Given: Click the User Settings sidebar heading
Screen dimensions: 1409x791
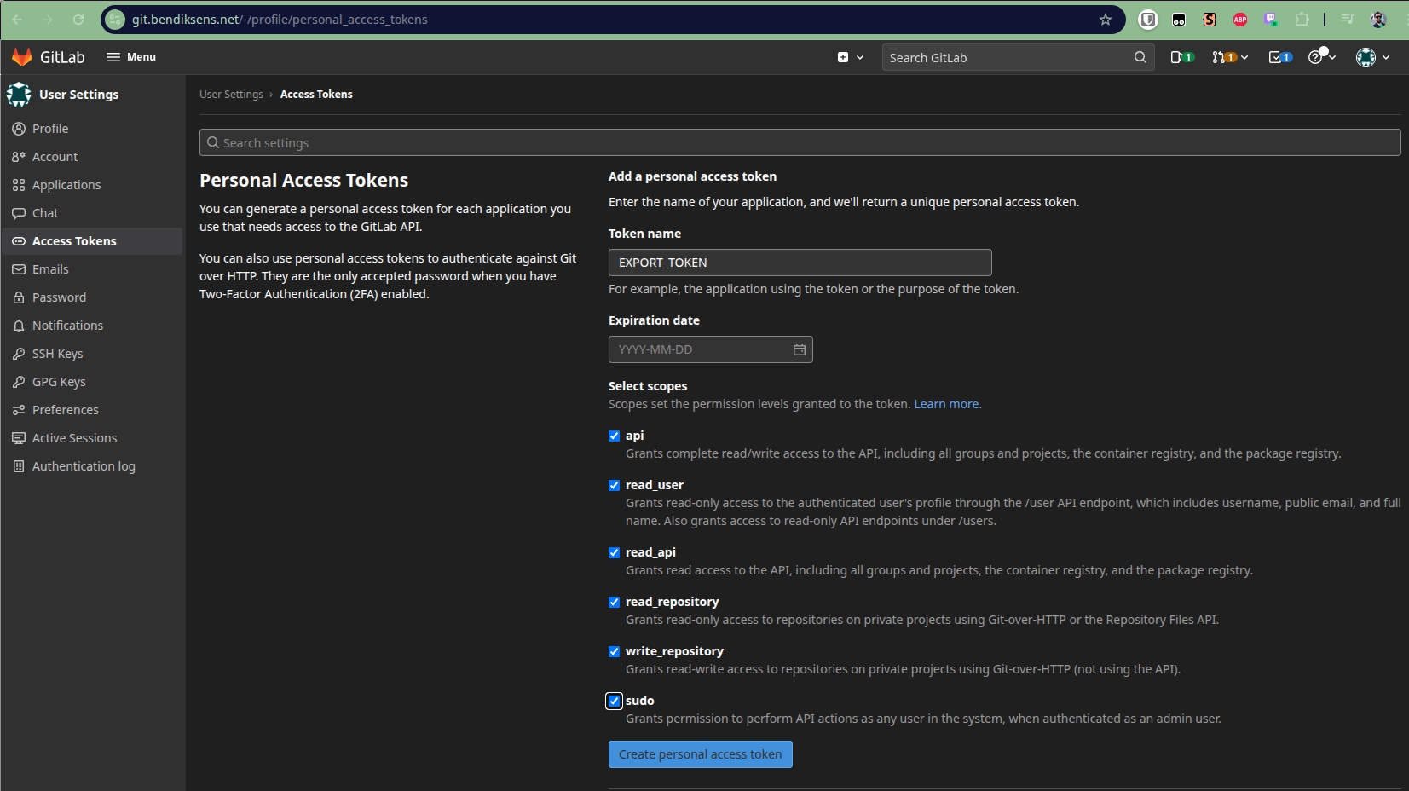Looking at the screenshot, I should click(78, 95).
